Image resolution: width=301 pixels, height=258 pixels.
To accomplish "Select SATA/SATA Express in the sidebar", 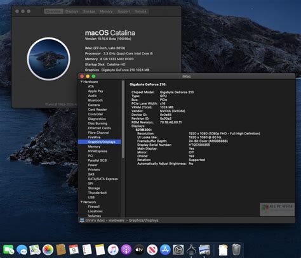I will (103, 179).
